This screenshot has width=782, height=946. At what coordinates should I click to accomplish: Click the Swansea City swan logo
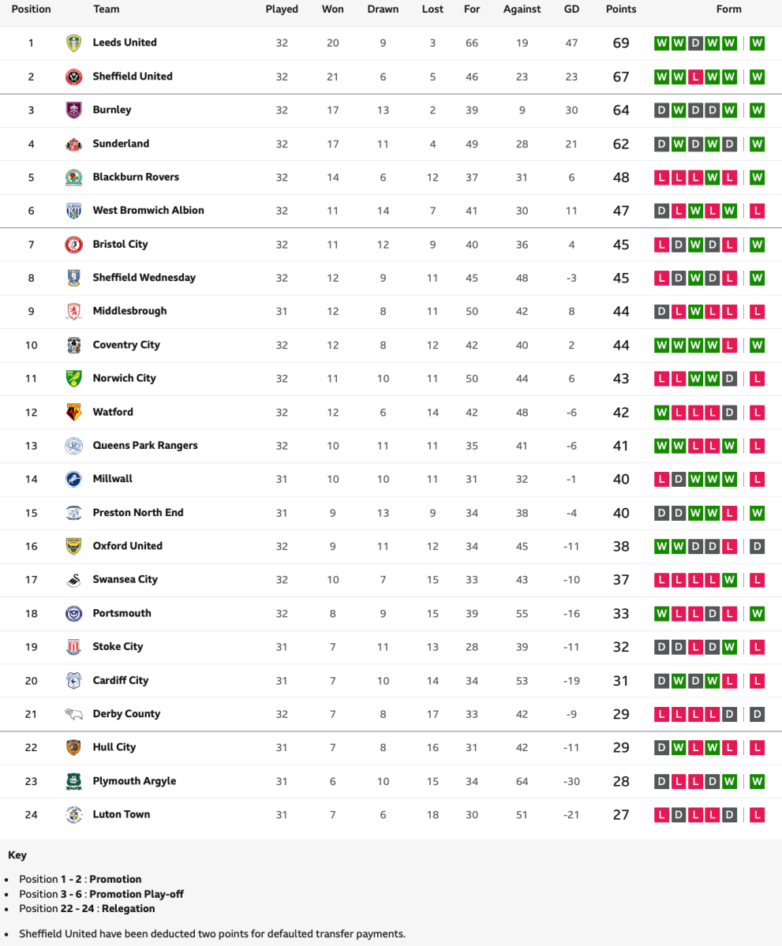click(x=73, y=580)
